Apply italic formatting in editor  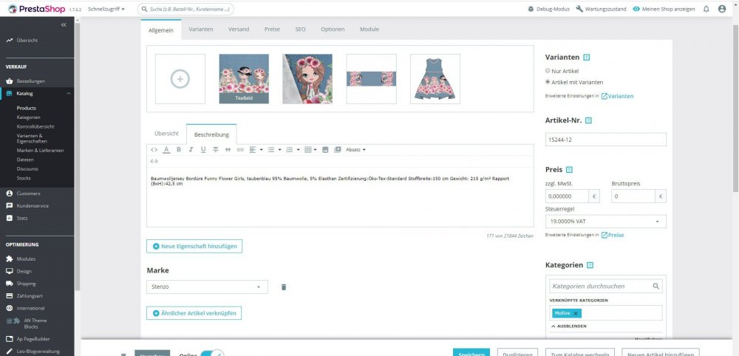[x=191, y=150]
